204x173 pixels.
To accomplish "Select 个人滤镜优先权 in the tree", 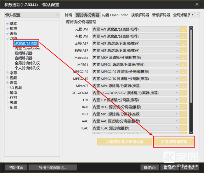I will [x=27, y=68].
